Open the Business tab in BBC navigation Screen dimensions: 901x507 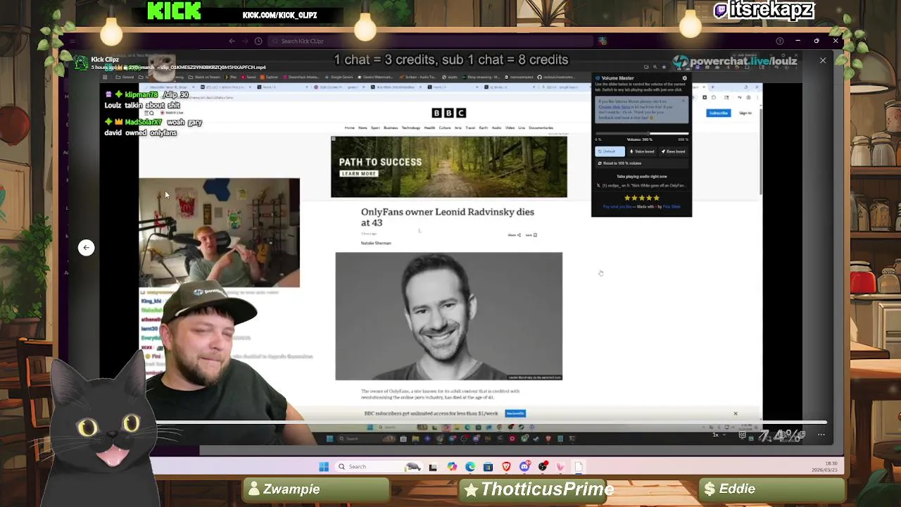click(x=390, y=128)
